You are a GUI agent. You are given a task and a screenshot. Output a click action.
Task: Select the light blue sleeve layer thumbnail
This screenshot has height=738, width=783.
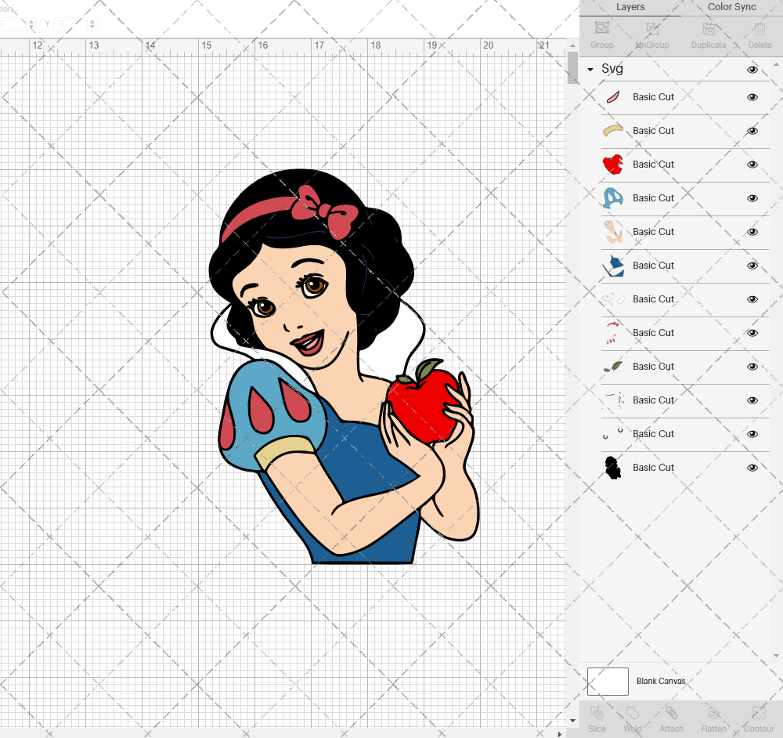coord(613,198)
